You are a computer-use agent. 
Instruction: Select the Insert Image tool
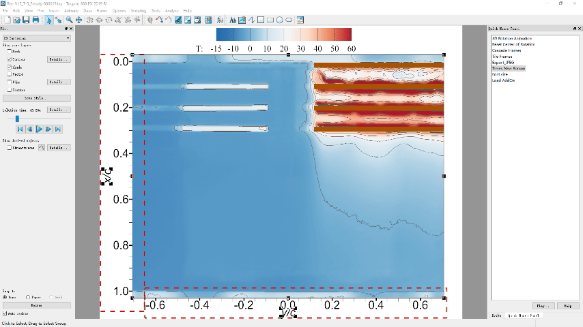click(242, 20)
